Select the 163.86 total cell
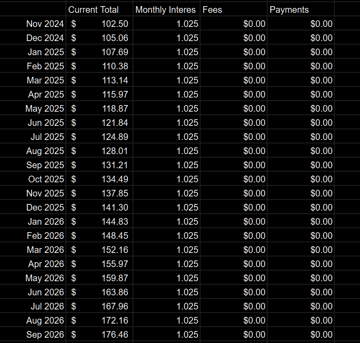 (x=99, y=292)
